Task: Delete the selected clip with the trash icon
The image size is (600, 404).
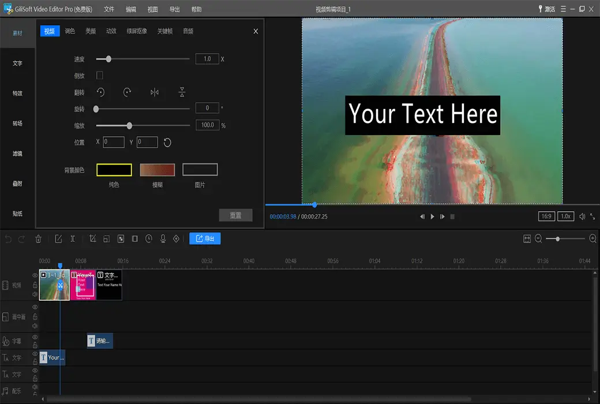Action: [x=38, y=239]
